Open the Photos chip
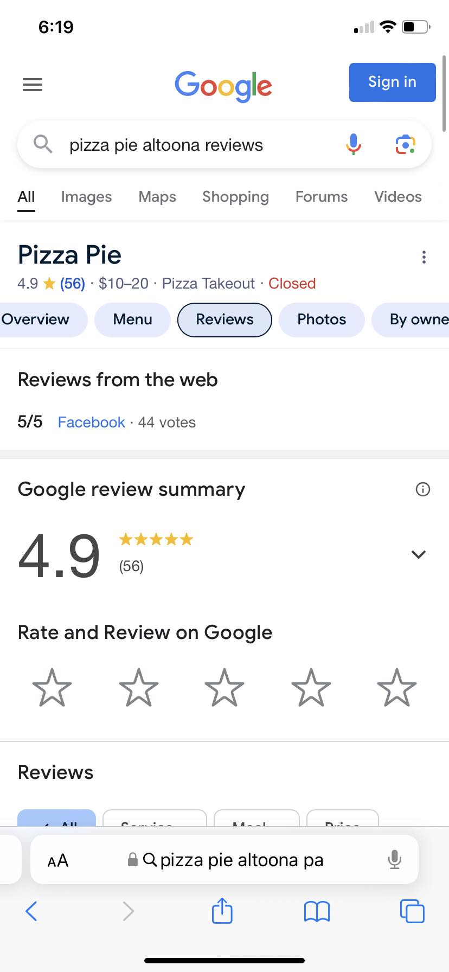The image size is (449, 972). click(x=322, y=319)
